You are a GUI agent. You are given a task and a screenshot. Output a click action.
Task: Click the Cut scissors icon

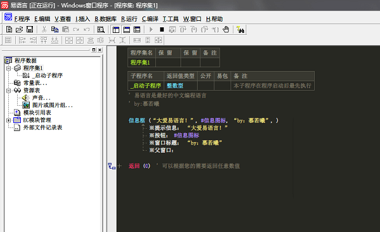click(x=44, y=30)
